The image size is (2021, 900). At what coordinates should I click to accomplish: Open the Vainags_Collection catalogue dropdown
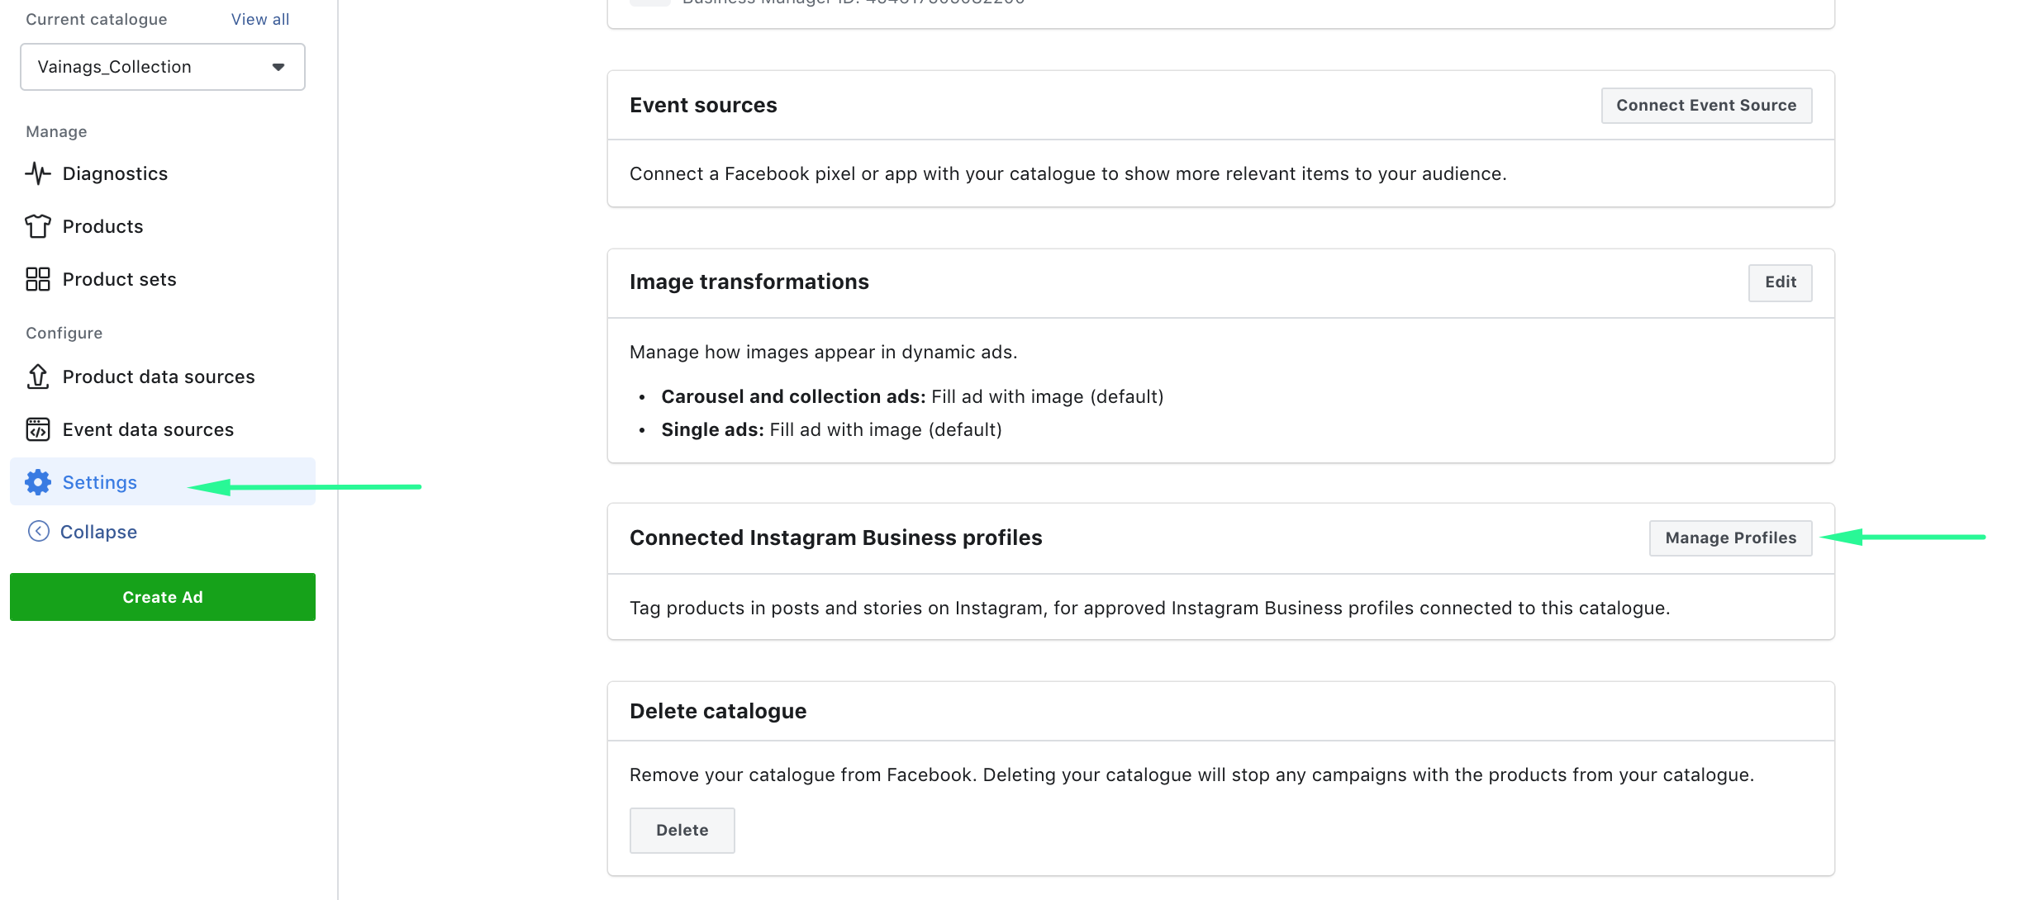pos(163,67)
